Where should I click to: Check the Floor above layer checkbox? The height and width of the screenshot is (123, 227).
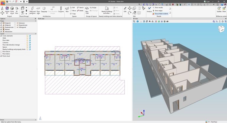(1, 51)
